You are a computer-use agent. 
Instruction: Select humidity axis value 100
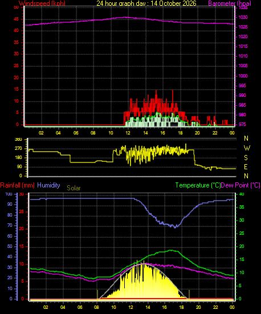(x=9, y=194)
